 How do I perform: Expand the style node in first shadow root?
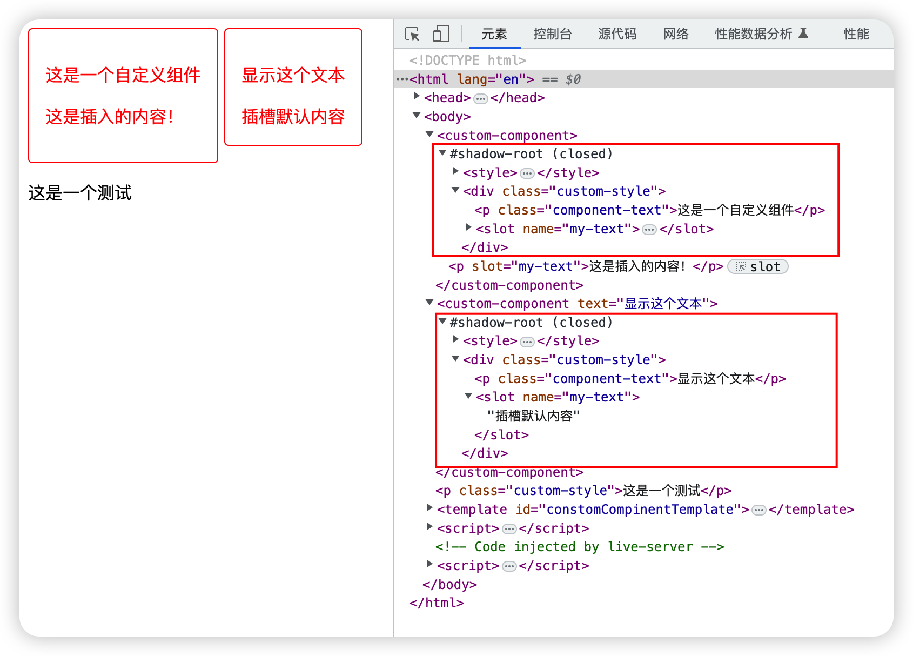455,171
